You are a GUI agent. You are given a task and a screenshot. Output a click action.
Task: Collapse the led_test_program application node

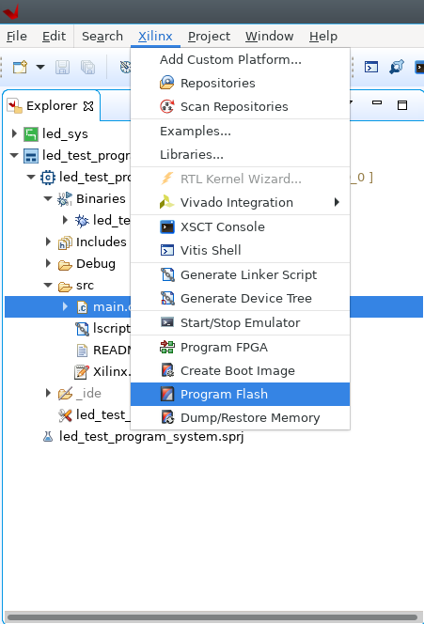pos(31,177)
